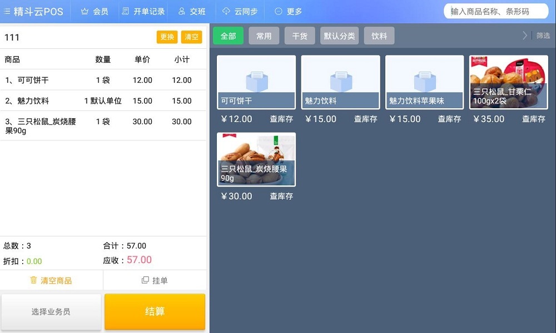556x333 pixels.
Task: Check stock 查库存 under 魅力饮料 ¥15.00
Action: point(366,119)
